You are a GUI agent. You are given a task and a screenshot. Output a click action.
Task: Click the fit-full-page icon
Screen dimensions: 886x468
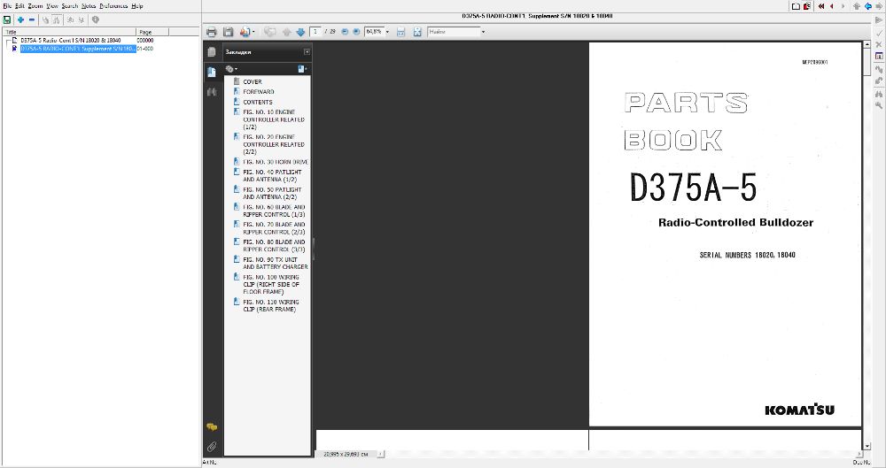(417, 32)
